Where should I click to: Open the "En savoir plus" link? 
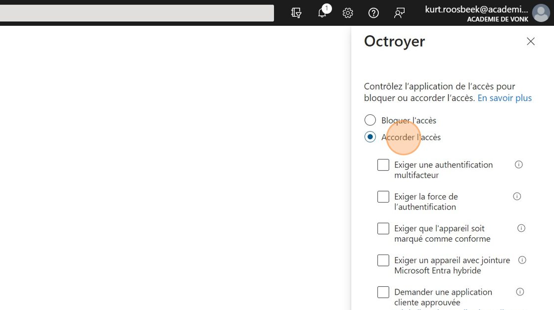pos(505,98)
